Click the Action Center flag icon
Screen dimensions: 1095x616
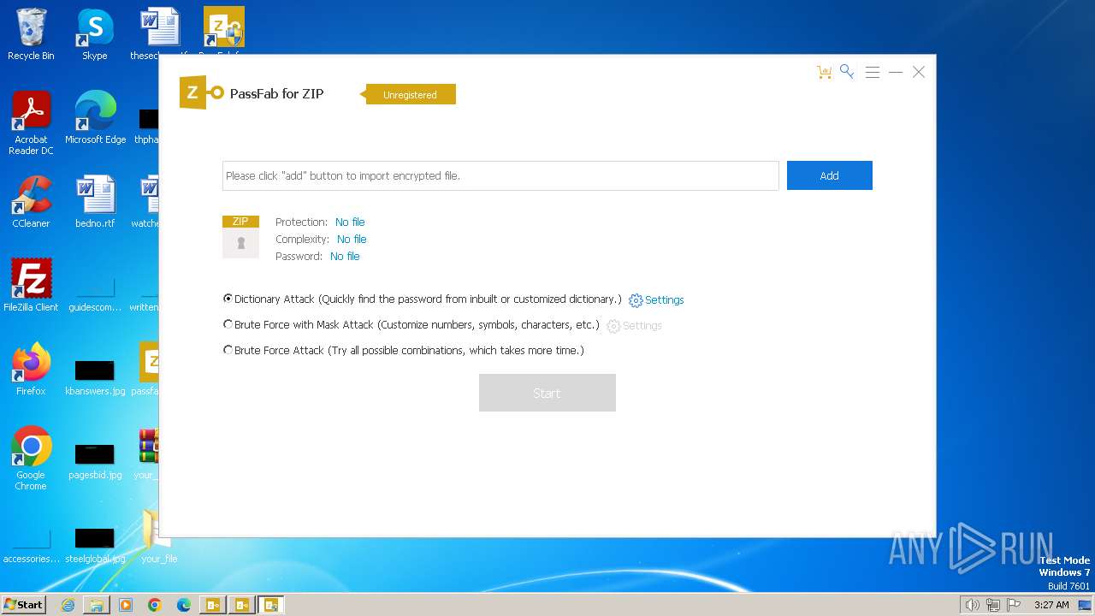point(1015,605)
